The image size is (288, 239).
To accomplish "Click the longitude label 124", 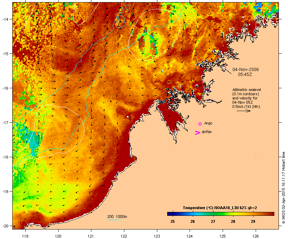I will point(190,236).
